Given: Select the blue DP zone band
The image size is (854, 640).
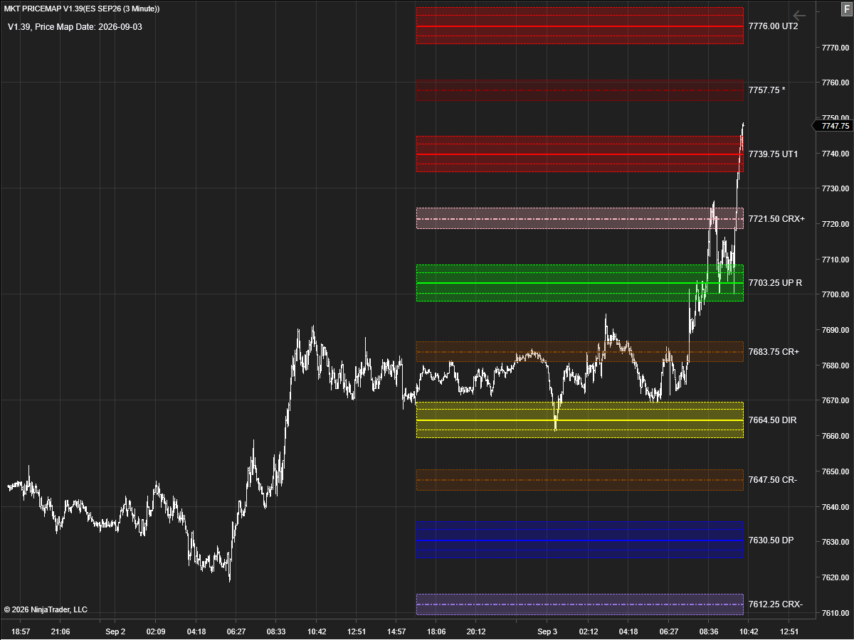Looking at the screenshot, I should tap(580, 540).
